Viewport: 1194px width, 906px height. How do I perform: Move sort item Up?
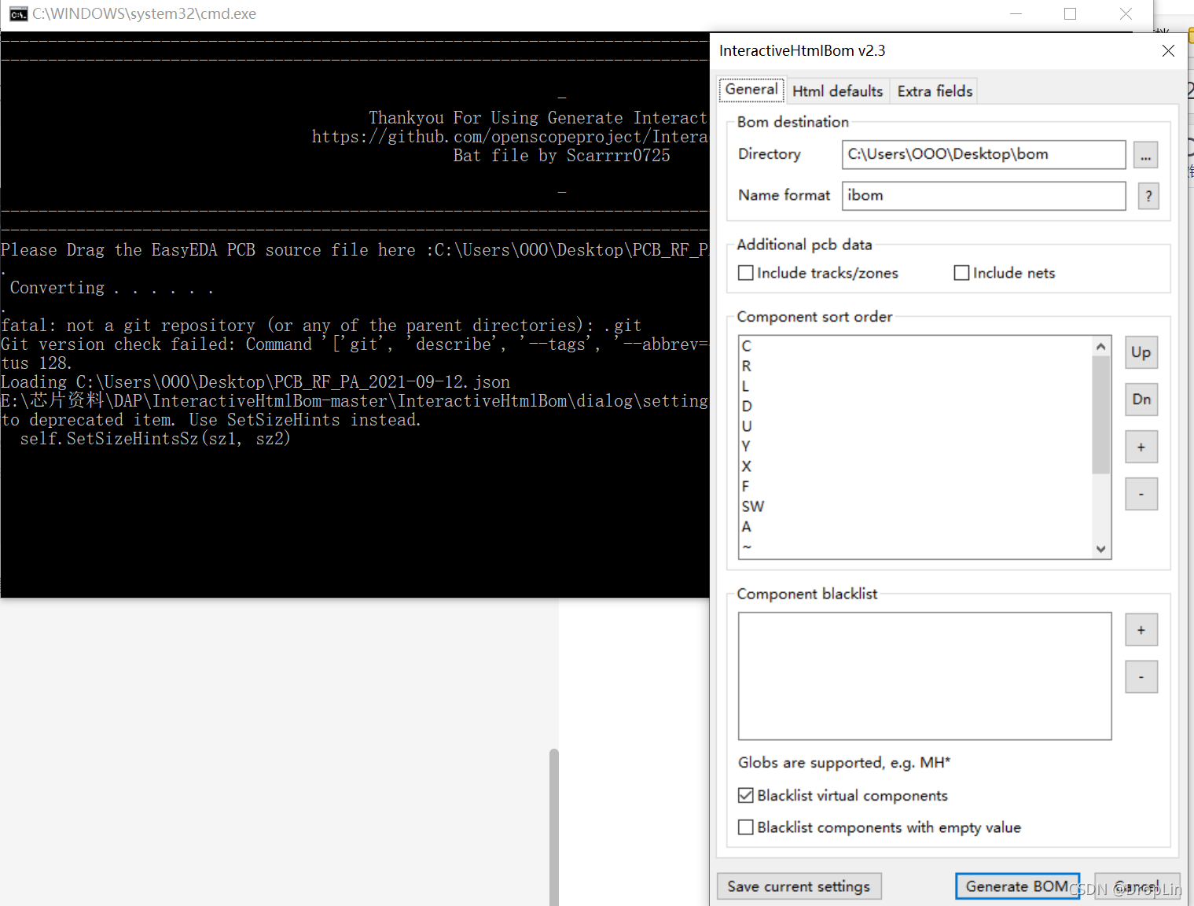coord(1141,352)
